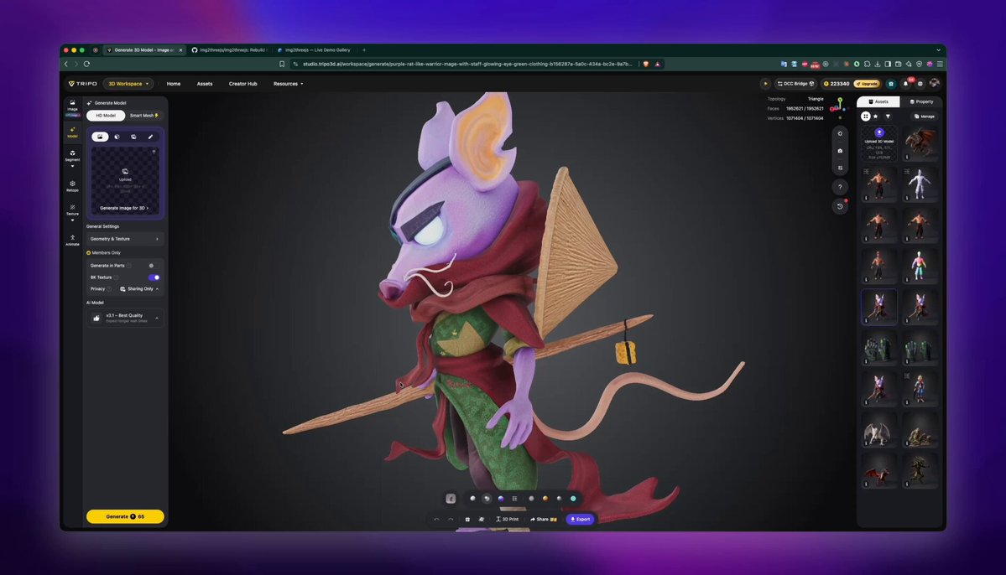Click the yellow Generate button
Image resolution: width=1006 pixels, height=575 pixels.
[125, 516]
